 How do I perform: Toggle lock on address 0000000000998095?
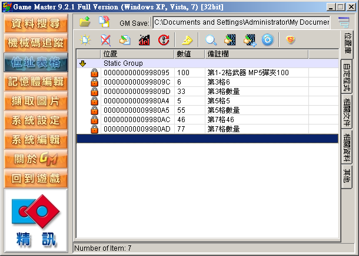pos(94,73)
